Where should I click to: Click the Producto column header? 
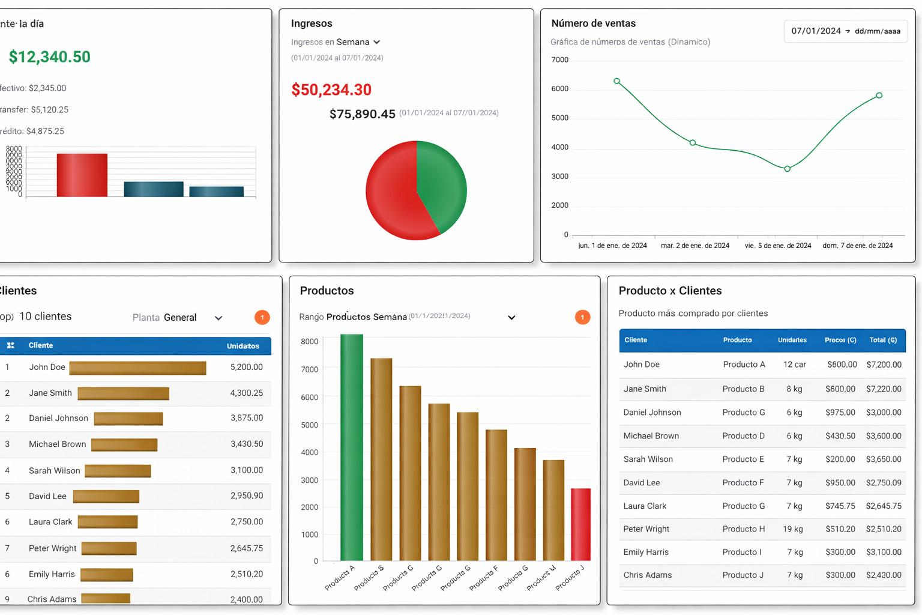tap(737, 340)
